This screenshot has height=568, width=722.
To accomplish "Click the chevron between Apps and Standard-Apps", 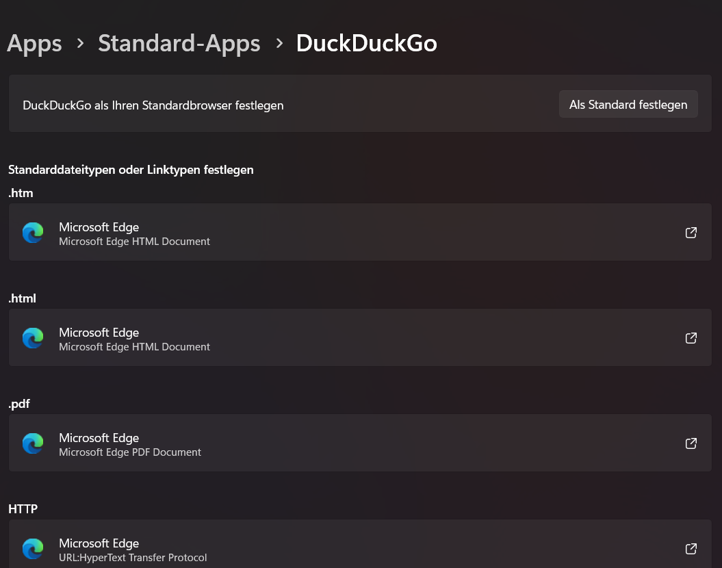I will 80,44.
